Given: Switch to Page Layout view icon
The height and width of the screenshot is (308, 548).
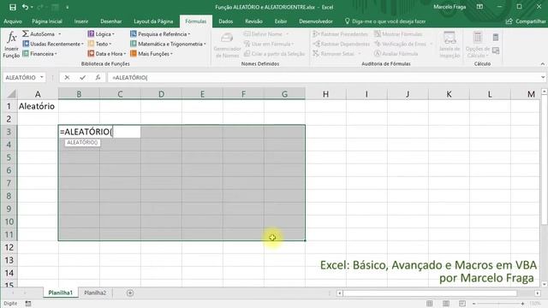Looking at the screenshot, I should (x=446, y=304).
